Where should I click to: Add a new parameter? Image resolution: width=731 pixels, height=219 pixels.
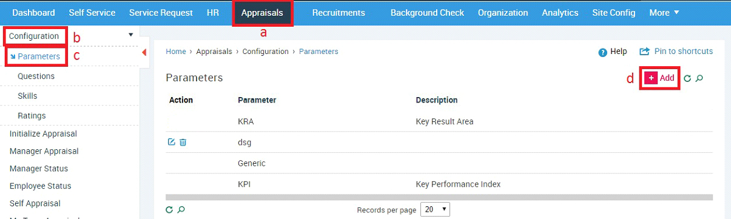659,78
